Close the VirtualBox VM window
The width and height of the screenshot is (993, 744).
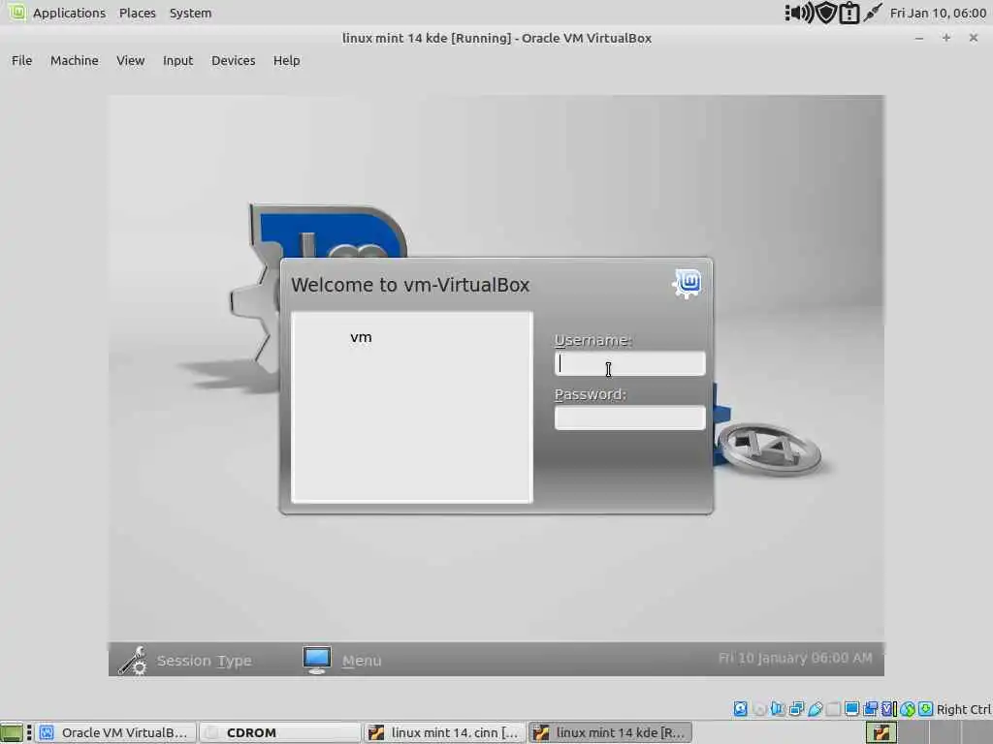tap(974, 38)
